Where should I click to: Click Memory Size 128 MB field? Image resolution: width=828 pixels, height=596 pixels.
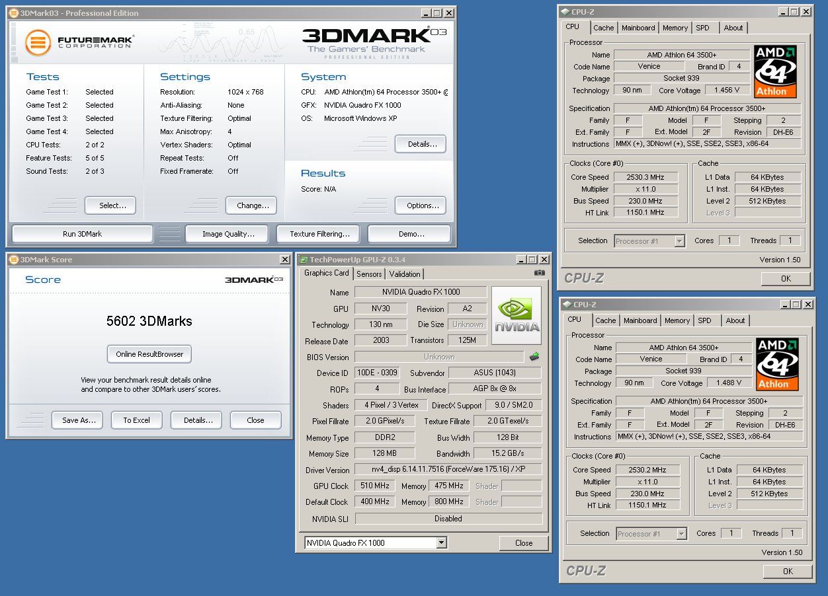click(x=385, y=453)
